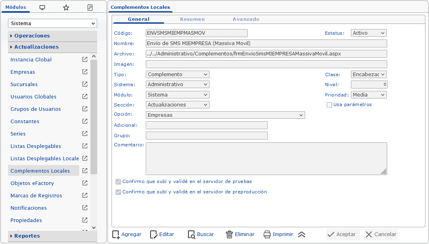Open the Opción Empresas dropdown
Image resolution: width=429 pixels, height=244 pixels.
pos(225,115)
